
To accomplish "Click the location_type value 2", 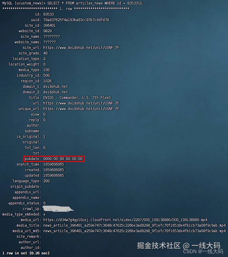I will pos(44,59).
